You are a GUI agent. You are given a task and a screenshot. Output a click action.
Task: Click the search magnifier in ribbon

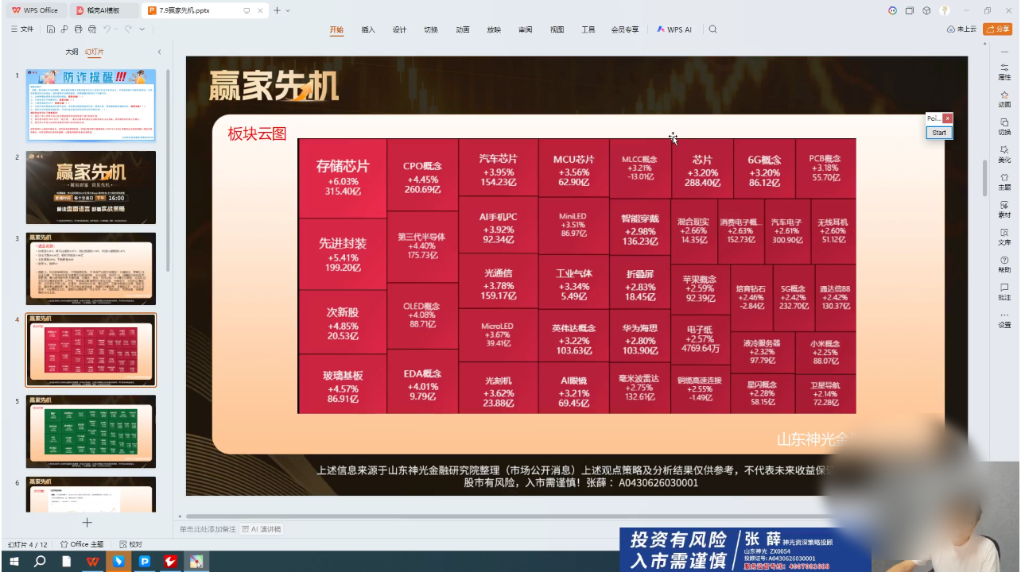[712, 29]
